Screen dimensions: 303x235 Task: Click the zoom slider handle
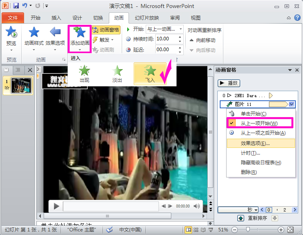(x=248, y=229)
